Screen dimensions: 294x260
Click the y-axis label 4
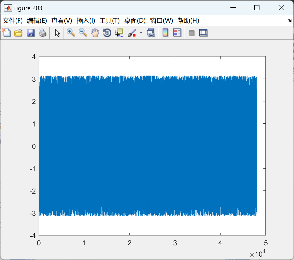(x=34, y=57)
